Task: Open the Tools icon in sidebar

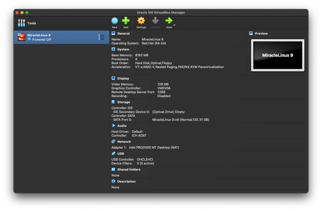Action: click(21, 23)
